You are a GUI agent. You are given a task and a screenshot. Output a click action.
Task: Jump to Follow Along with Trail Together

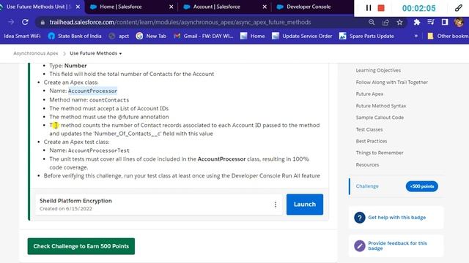tap(391, 82)
